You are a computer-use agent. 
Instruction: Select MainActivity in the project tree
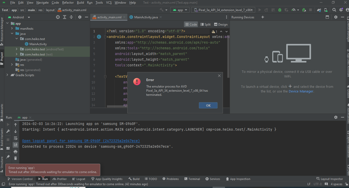coord(38,44)
